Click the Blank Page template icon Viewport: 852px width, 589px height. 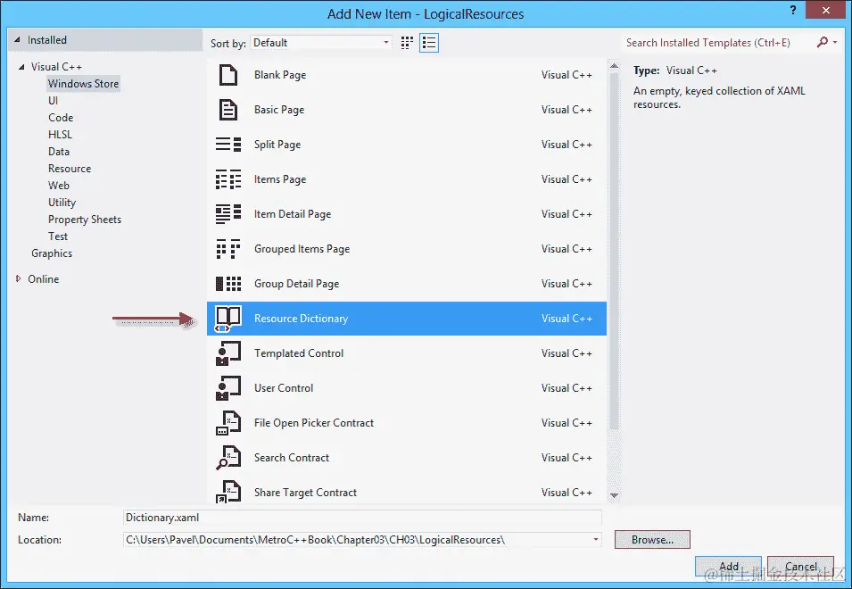point(228,75)
